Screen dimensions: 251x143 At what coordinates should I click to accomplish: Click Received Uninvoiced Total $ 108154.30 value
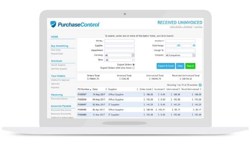coord(186,79)
